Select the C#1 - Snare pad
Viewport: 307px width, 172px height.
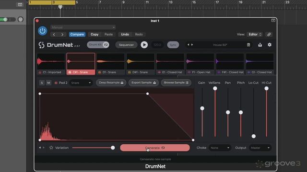coord(81,64)
